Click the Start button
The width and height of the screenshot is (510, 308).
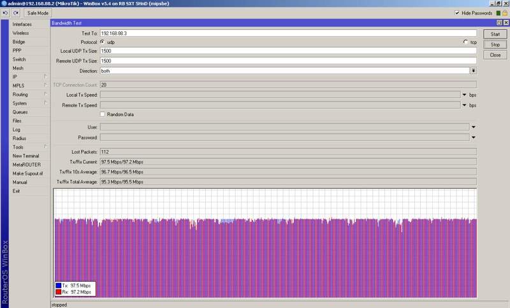pos(495,34)
